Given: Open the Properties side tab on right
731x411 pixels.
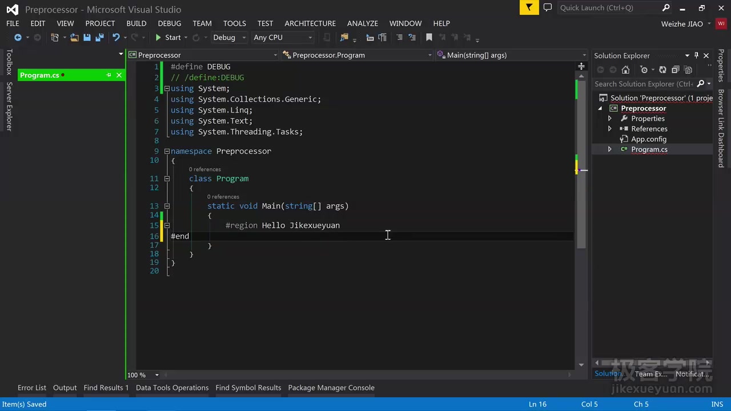Looking at the screenshot, I should 721,66.
